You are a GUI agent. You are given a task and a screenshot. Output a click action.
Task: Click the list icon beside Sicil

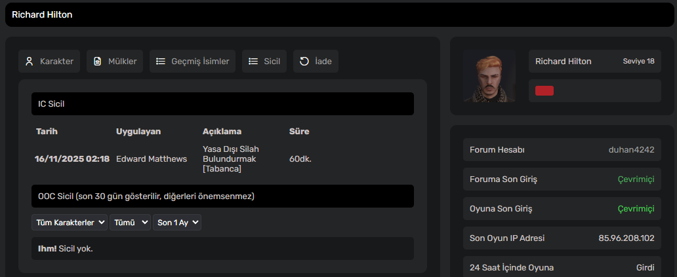point(253,61)
